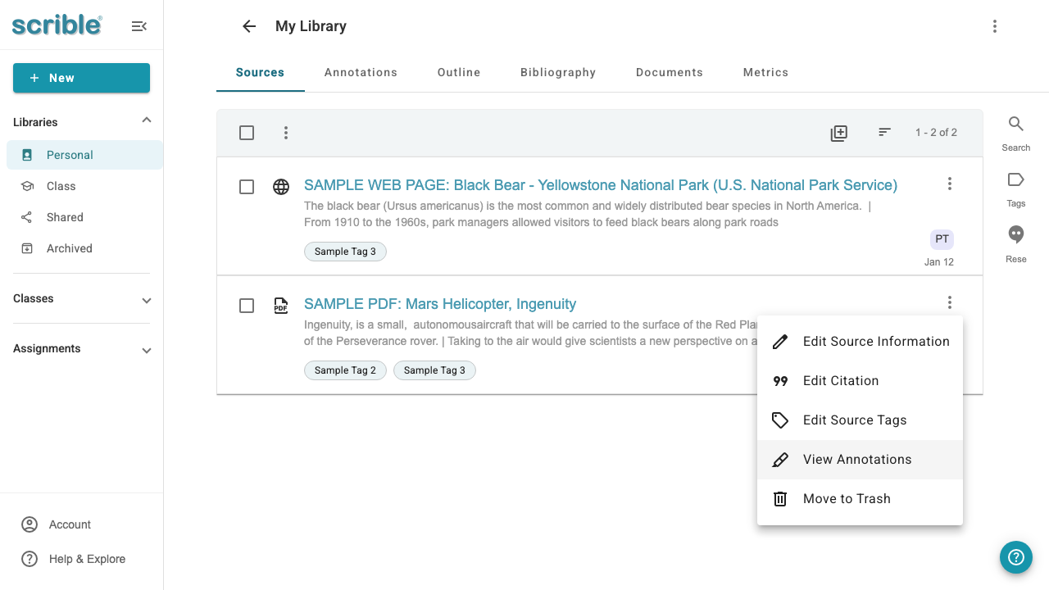Check the Black Bear web page checkbox

click(247, 187)
